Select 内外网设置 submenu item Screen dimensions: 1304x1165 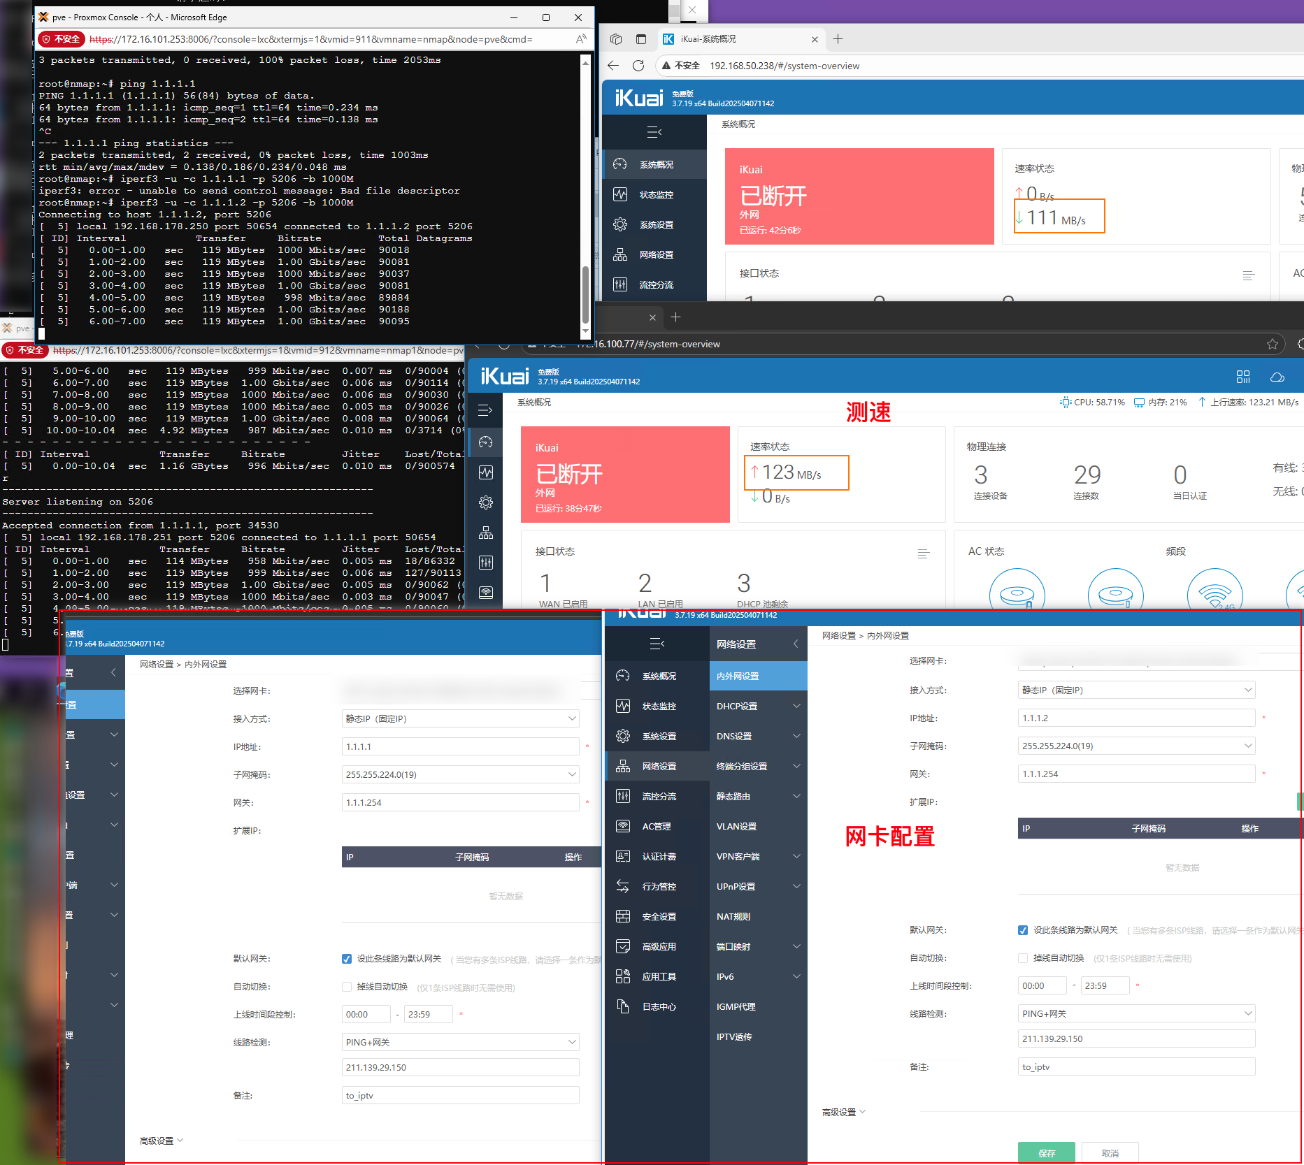click(758, 676)
